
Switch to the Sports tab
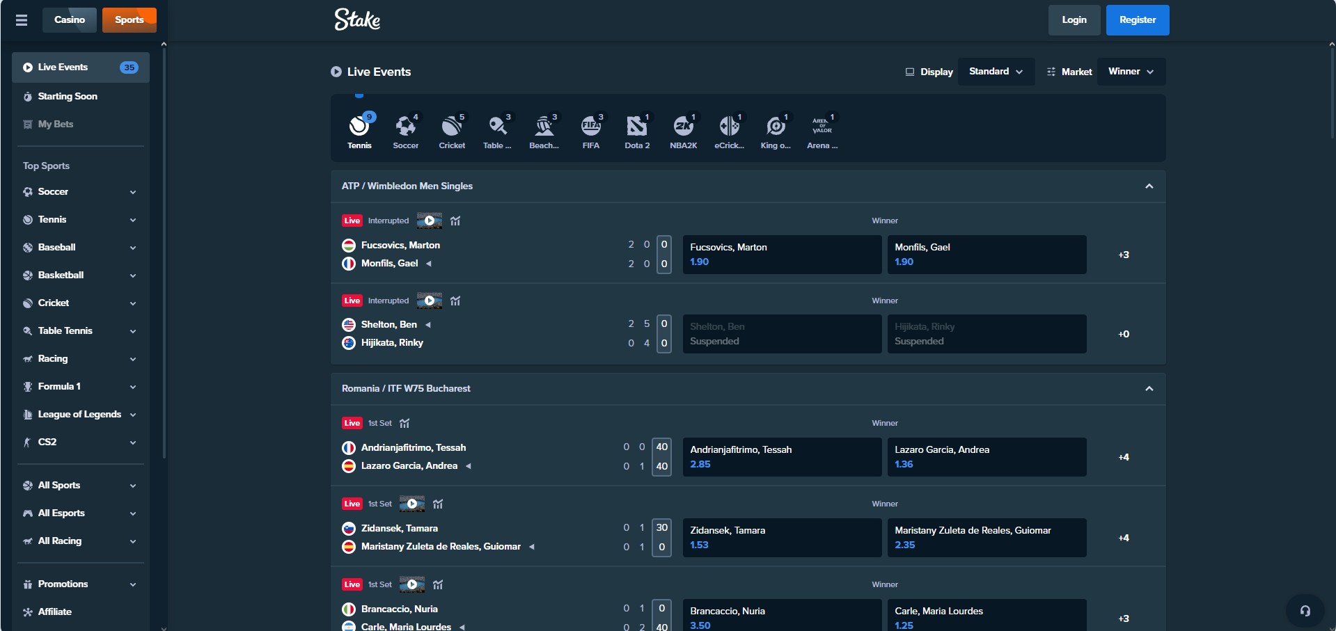coord(128,19)
